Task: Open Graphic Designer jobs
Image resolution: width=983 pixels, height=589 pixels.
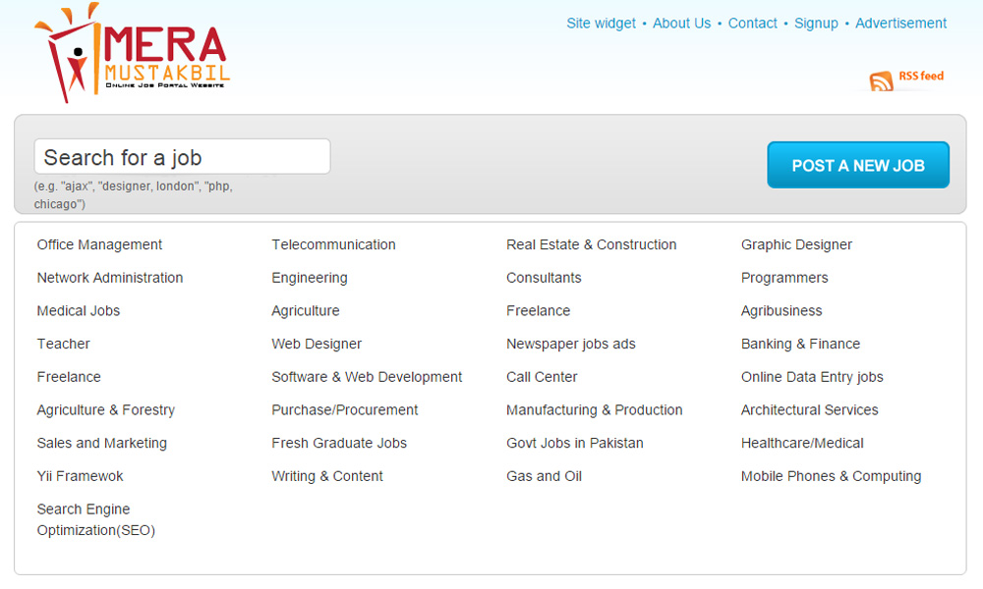Action: point(796,244)
